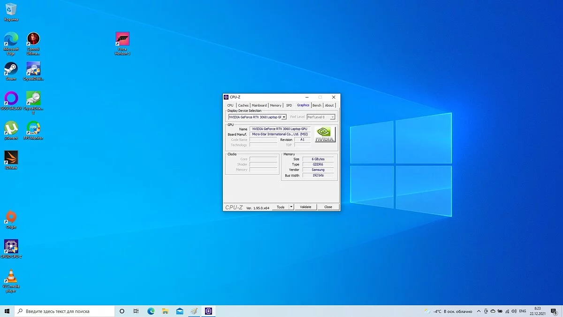Expand the Display Device Selection dropdown

click(x=284, y=117)
